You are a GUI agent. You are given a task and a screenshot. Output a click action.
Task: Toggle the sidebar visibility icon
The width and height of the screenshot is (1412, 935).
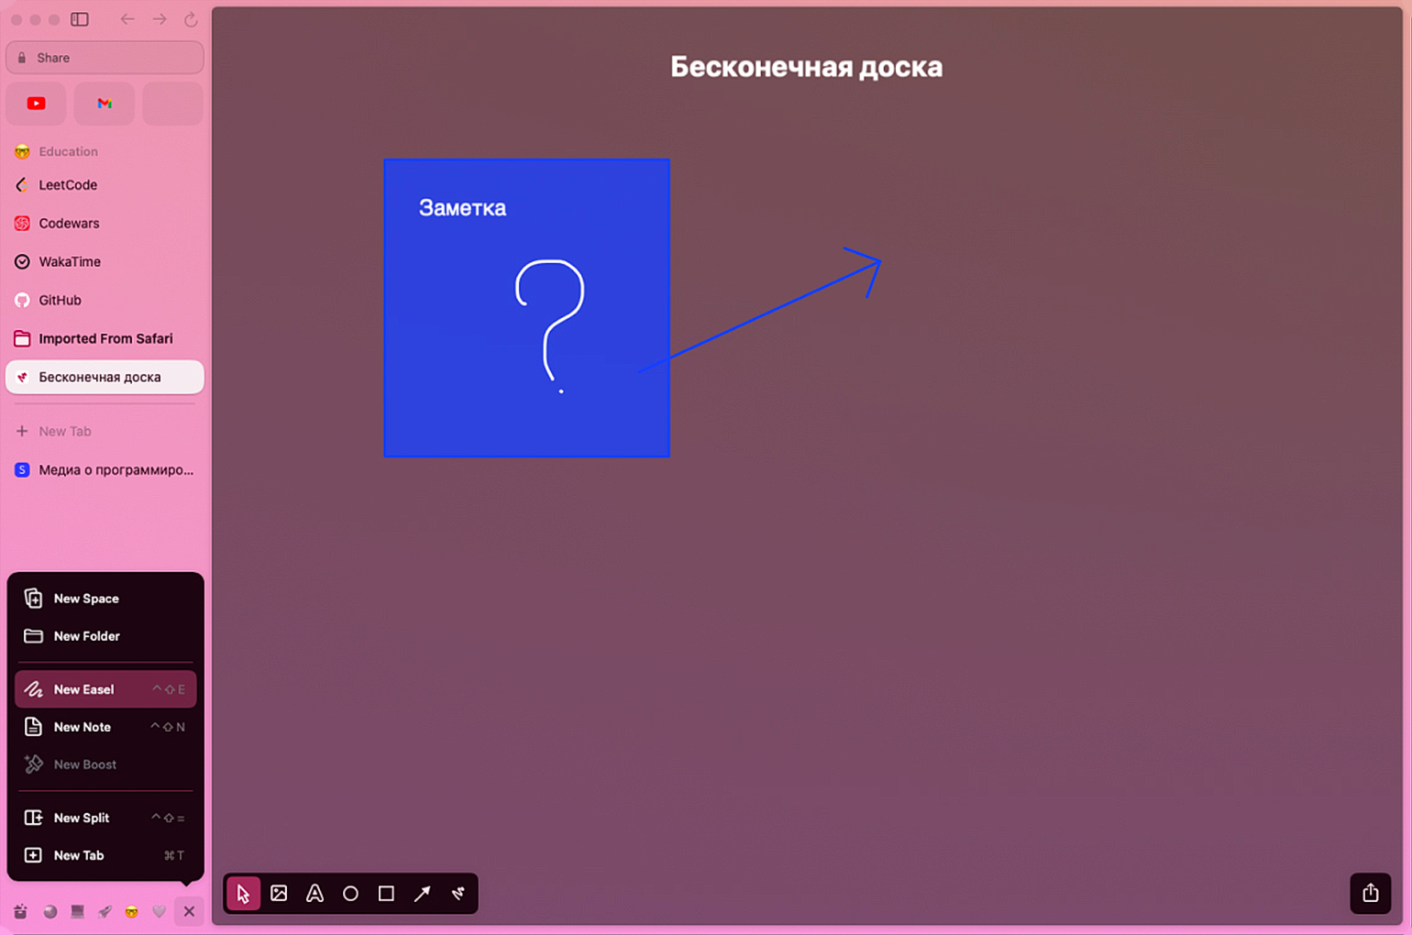pos(80,19)
